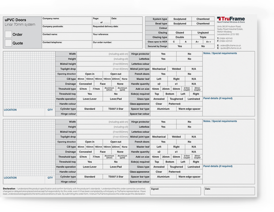Click the TruFrame logo
Viewport: 274px width, 212px height.
[231, 19]
